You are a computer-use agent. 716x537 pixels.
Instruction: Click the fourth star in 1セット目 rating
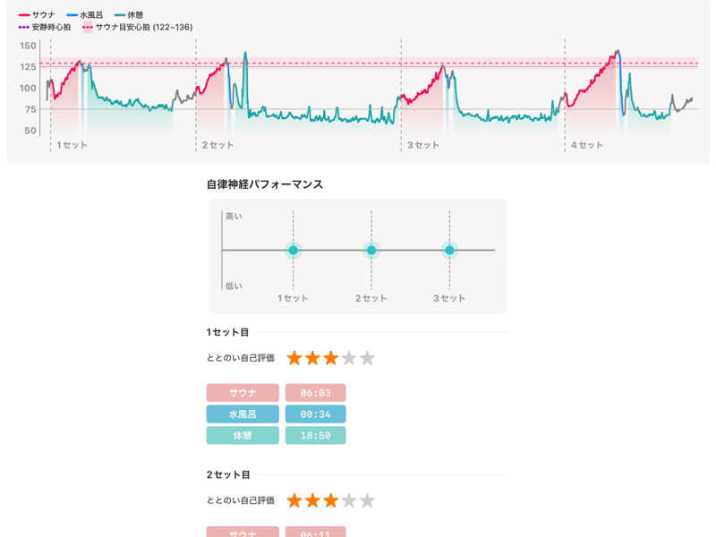click(x=349, y=358)
